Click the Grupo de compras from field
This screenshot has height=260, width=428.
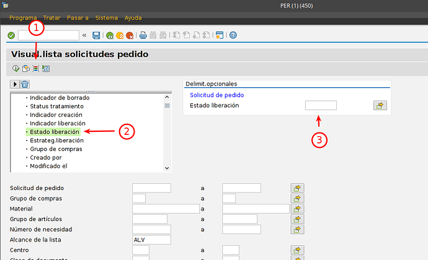tap(139, 199)
